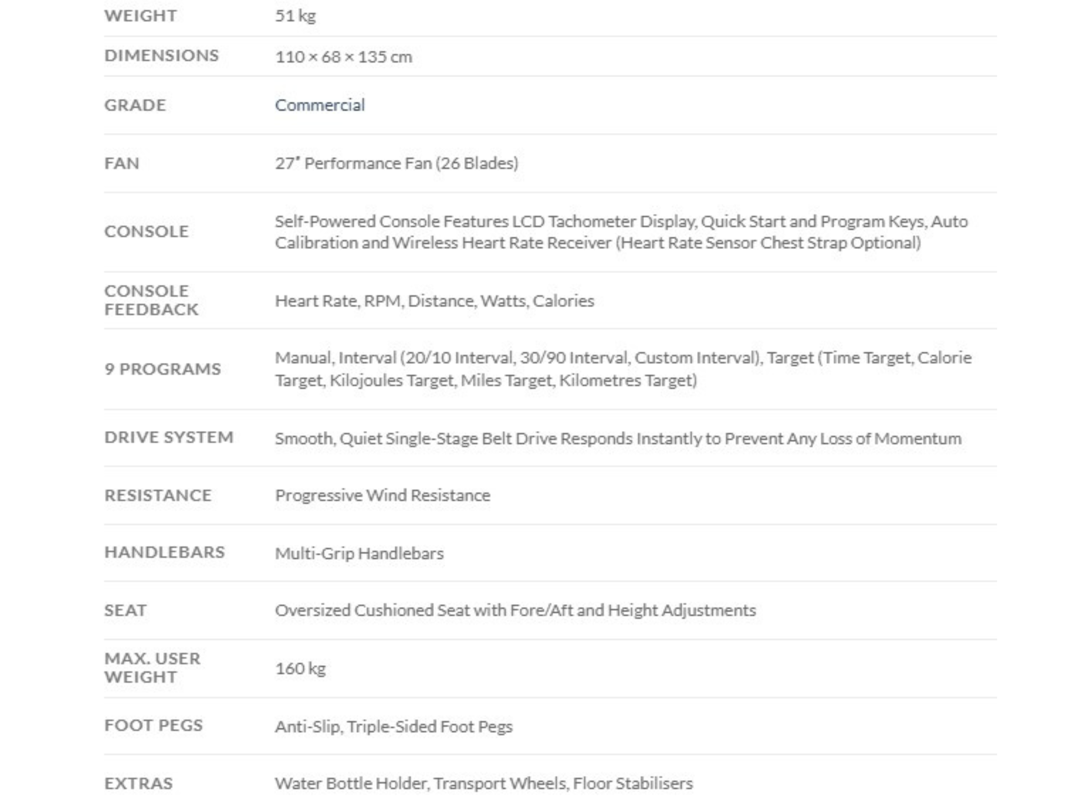This screenshot has height=799, width=1066.
Task: Click the Multi-Grip Handlebars value
Action: pos(360,553)
